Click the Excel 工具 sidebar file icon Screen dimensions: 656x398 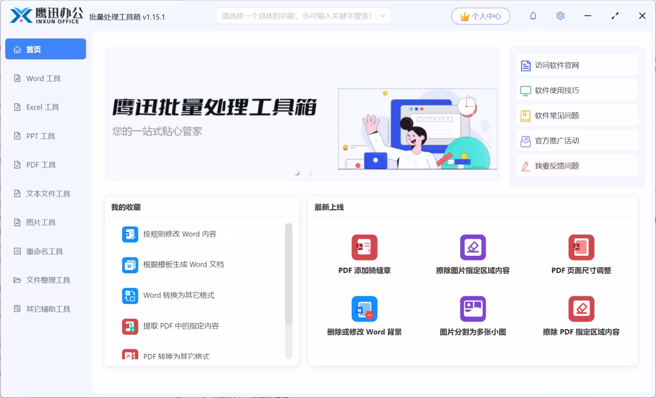(17, 108)
